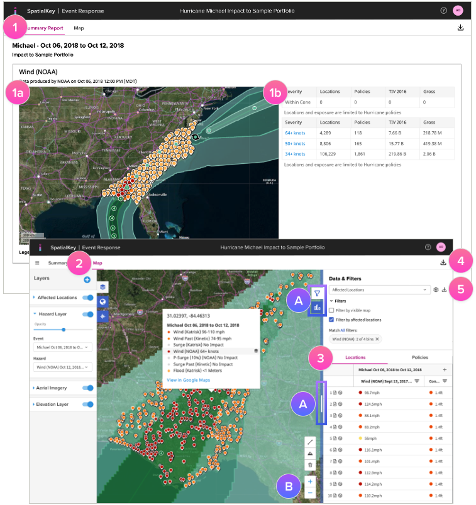The height and width of the screenshot is (505, 476).
Task: Adjust the Hazard Layer opacity slider handle
Action: pos(64,330)
